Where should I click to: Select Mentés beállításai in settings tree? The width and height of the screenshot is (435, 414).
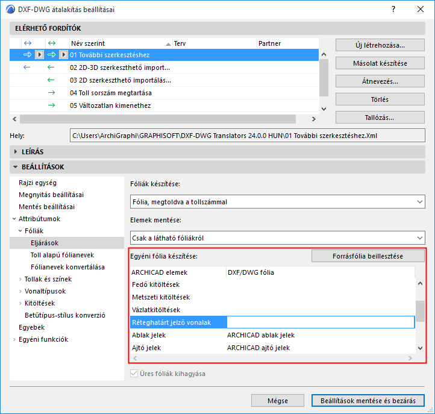point(46,207)
